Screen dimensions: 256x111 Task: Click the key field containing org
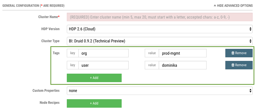click(x=103, y=53)
